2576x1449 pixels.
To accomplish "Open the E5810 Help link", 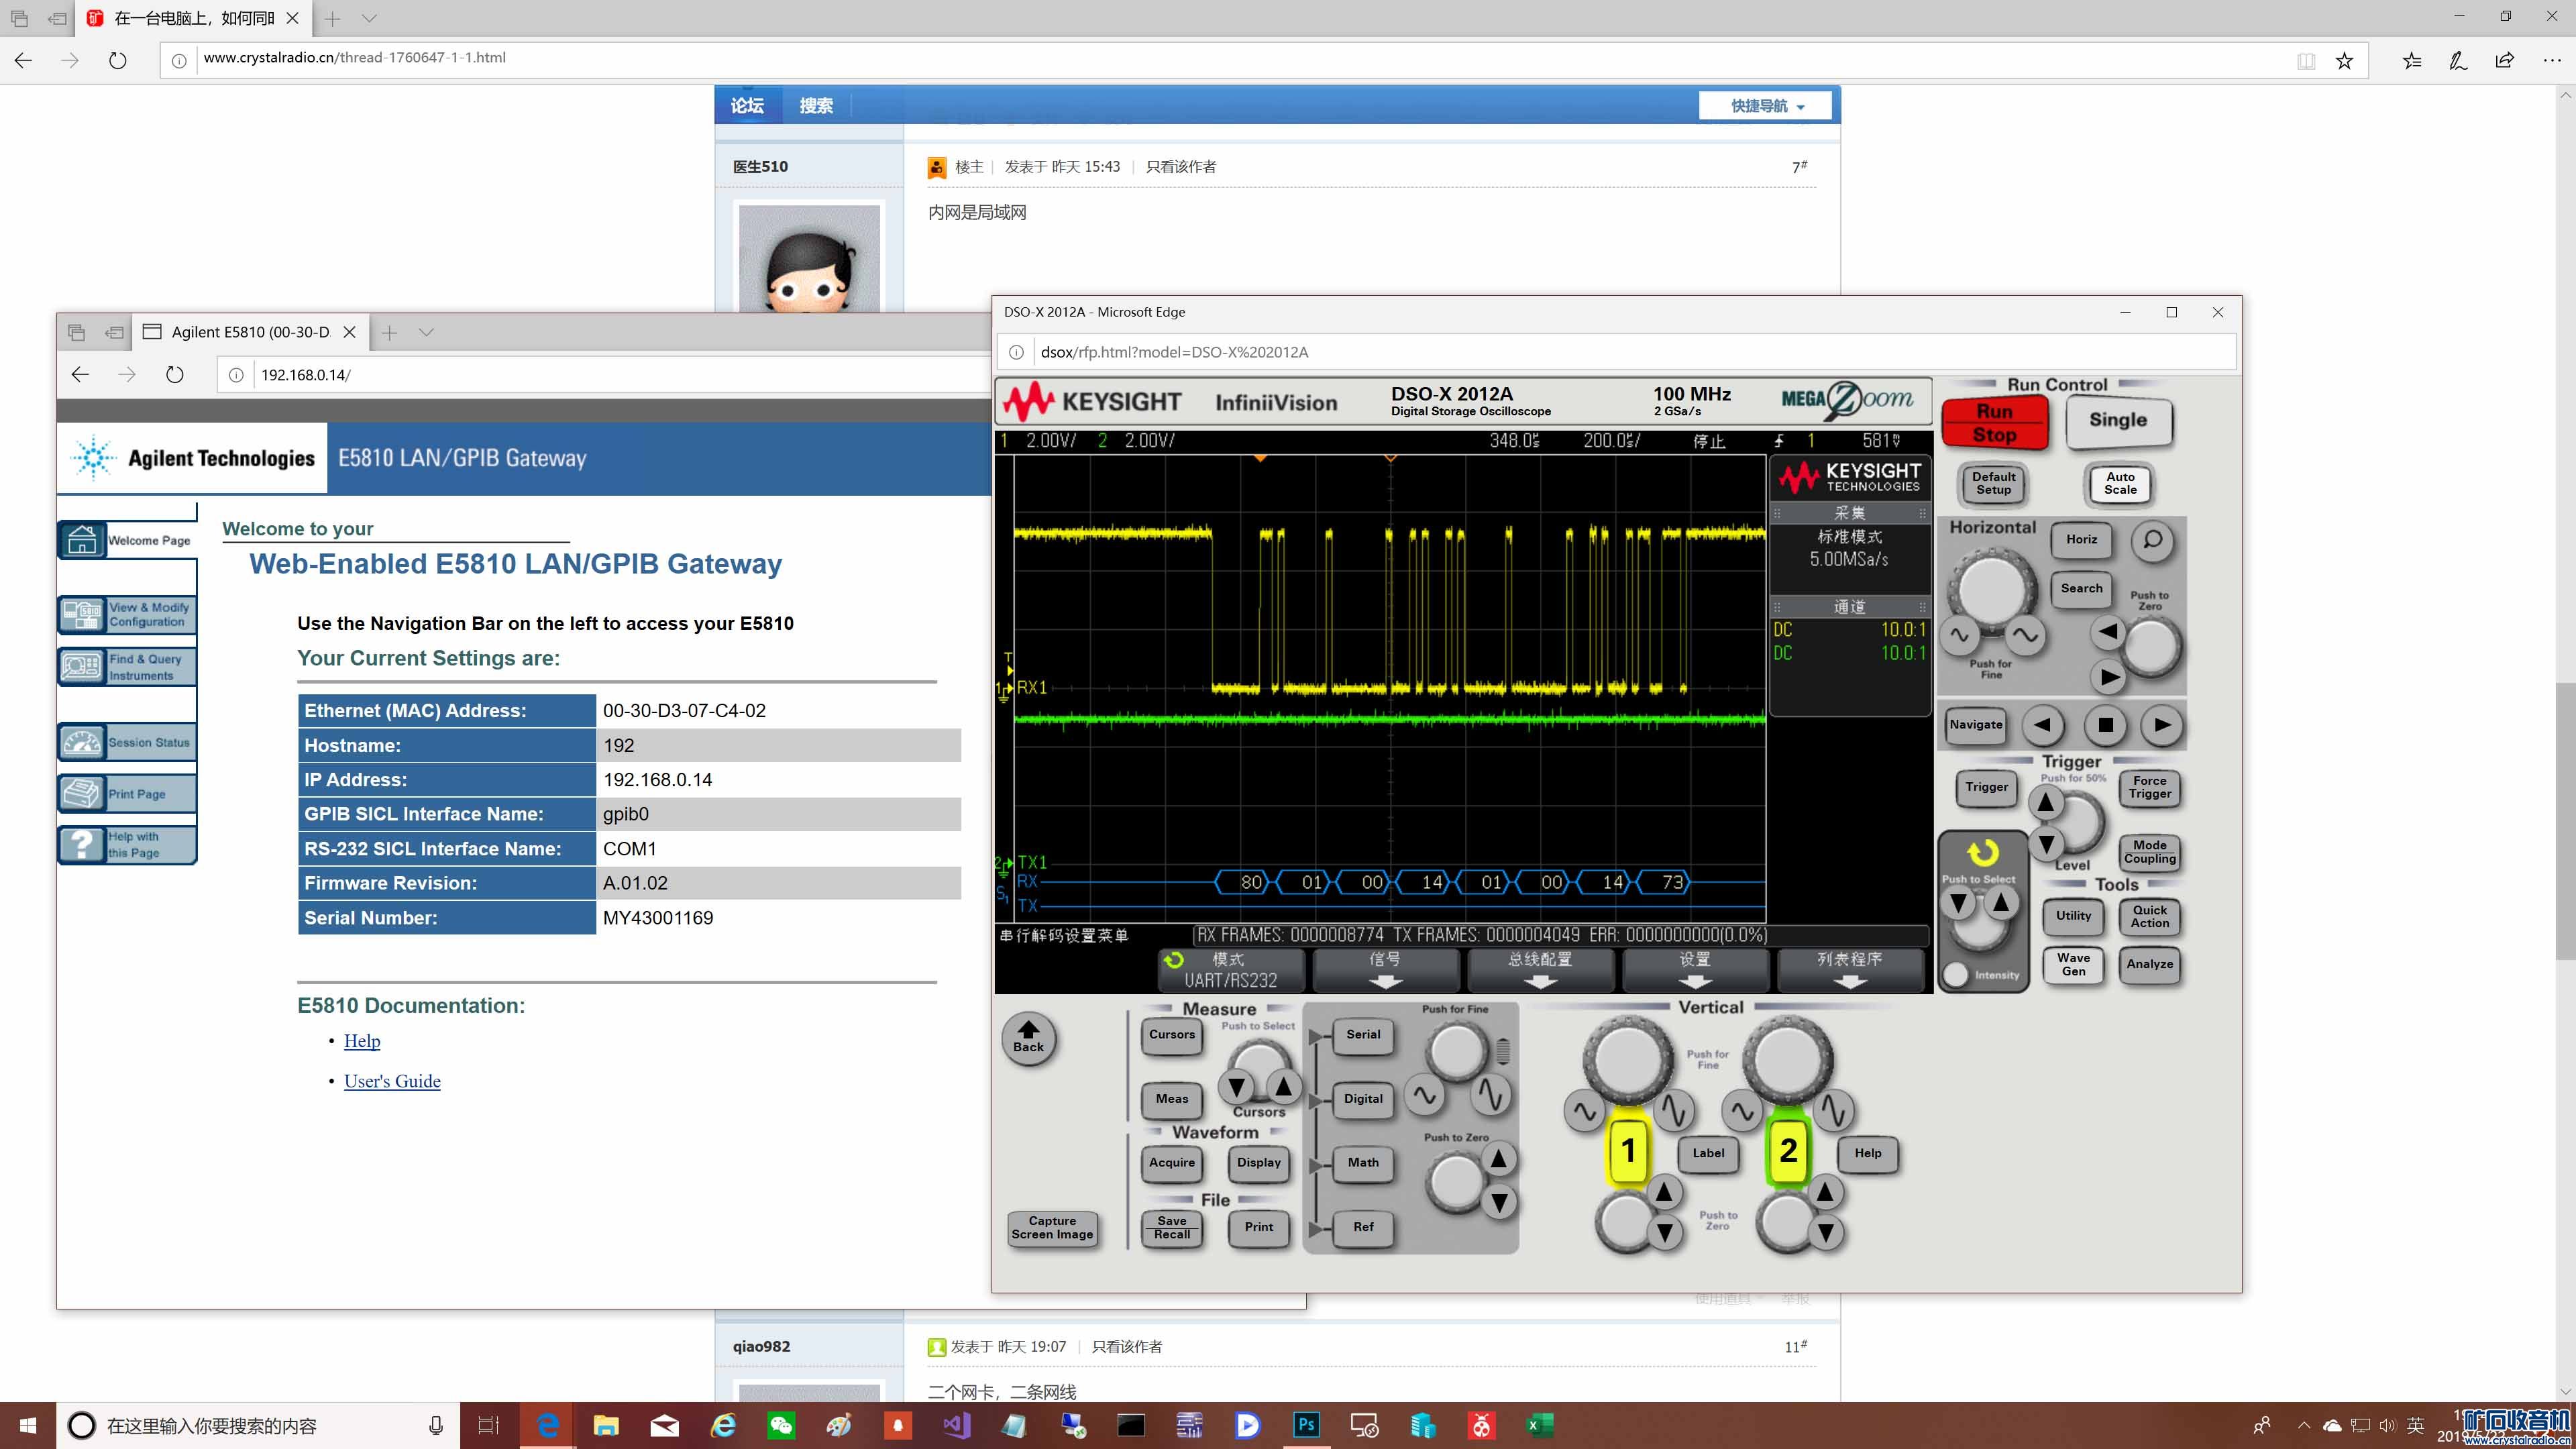I will click(362, 1041).
